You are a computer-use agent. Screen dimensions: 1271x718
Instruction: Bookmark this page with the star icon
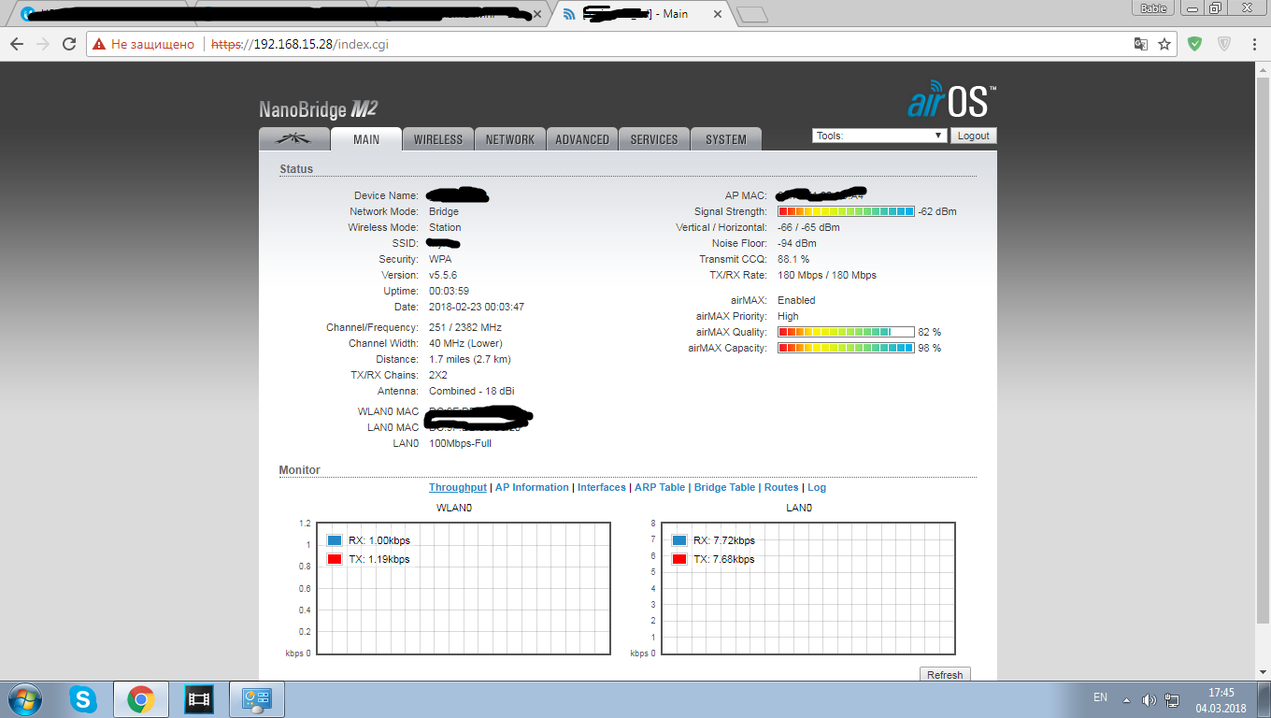pyautogui.click(x=1164, y=44)
